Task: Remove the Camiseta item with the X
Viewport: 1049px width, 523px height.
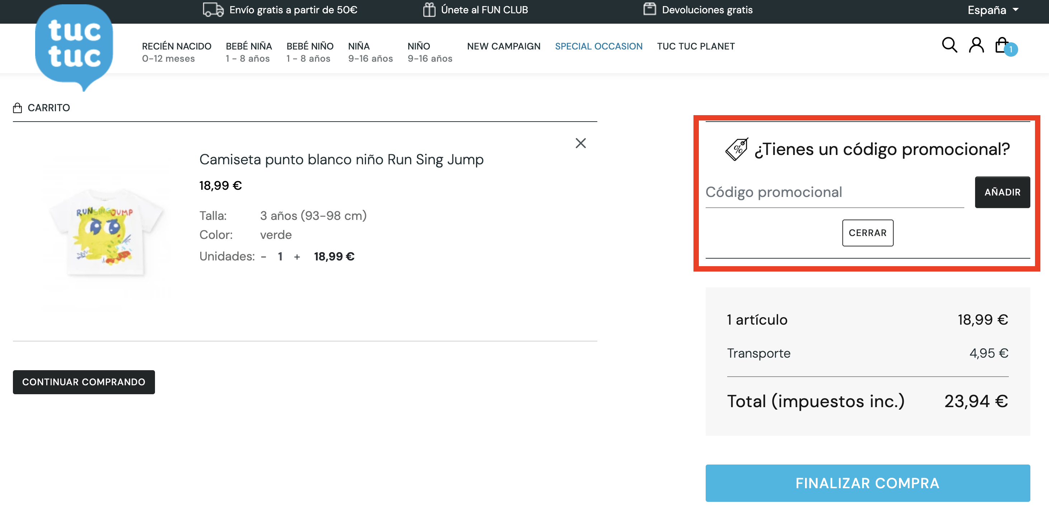Action: coord(580,143)
